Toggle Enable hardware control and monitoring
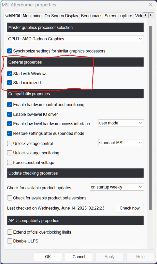Viewport: 157px width, 264px height. pos(10,105)
